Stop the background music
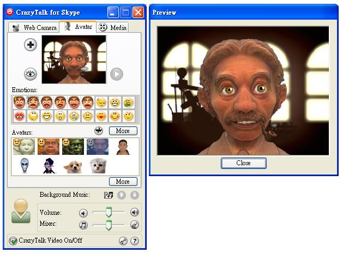Image resolution: width=343 pixels, height=253 pixels. 135,195
